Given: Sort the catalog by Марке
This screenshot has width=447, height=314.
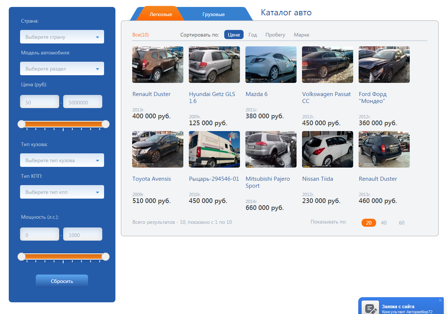Looking at the screenshot, I should 302,35.
